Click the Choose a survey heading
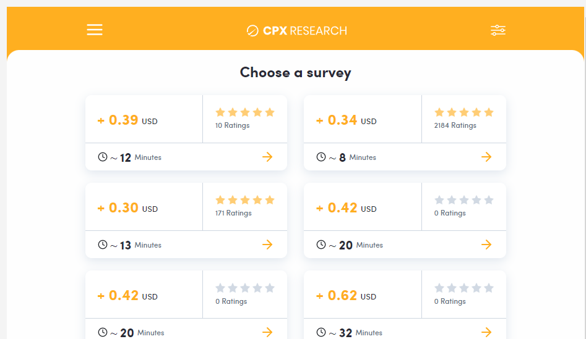 [x=295, y=72]
